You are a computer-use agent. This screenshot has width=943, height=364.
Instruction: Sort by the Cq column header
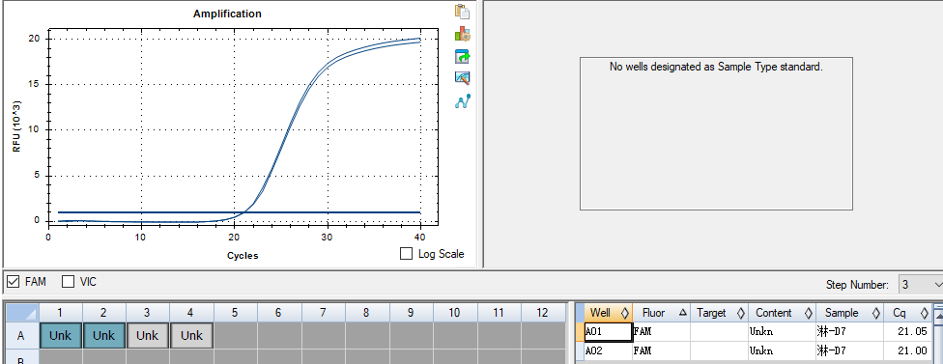(907, 312)
